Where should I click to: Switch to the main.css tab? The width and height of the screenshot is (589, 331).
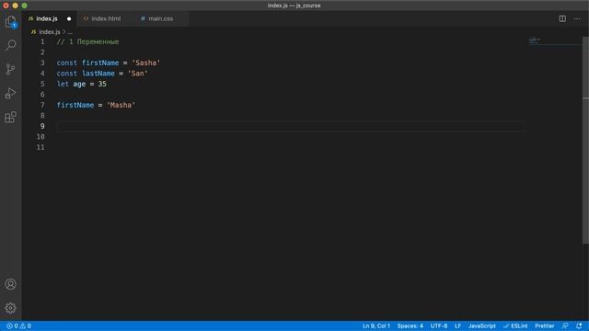pyautogui.click(x=160, y=18)
